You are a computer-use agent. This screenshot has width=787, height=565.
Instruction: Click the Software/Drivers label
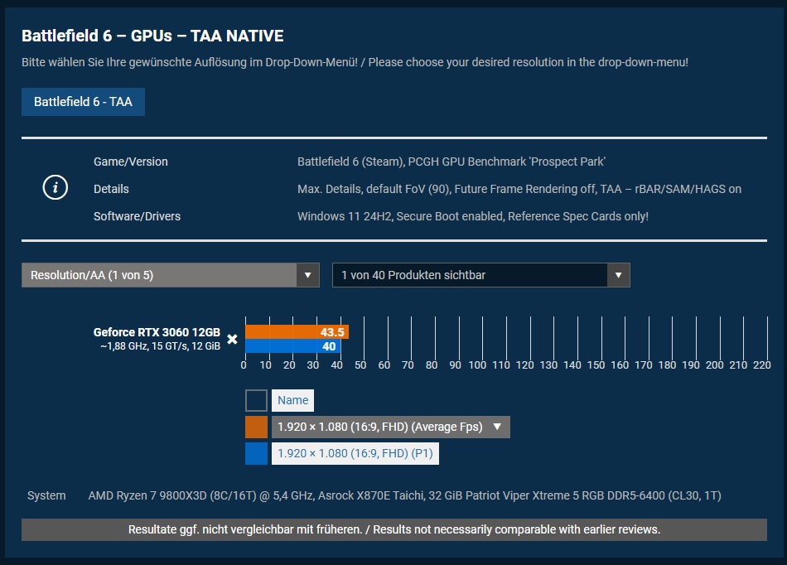click(137, 216)
